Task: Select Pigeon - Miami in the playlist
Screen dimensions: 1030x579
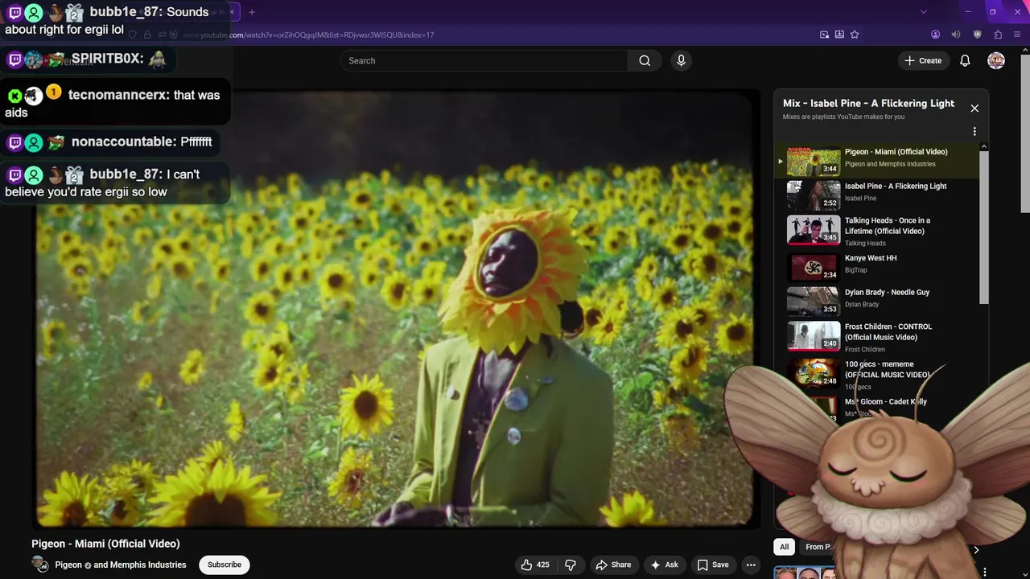Action: pyautogui.click(x=877, y=161)
